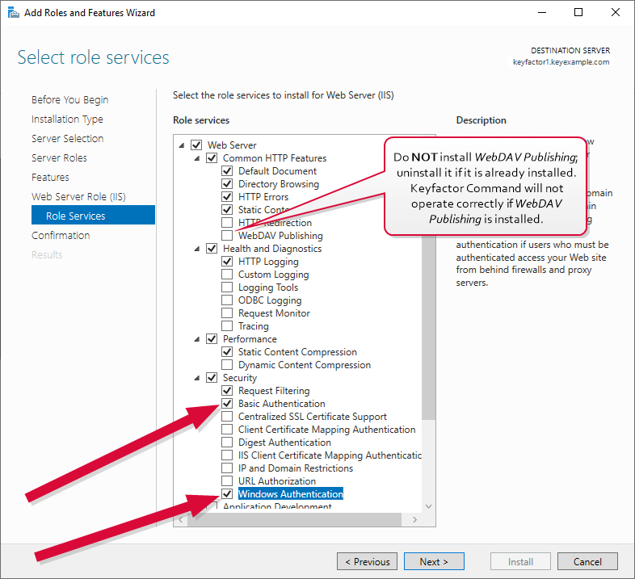The height and width of the screenshot is (579, 635).
Task: Collapse the Health and Diagnostics node
Action: pyautogui.click(x=196, y=249)
